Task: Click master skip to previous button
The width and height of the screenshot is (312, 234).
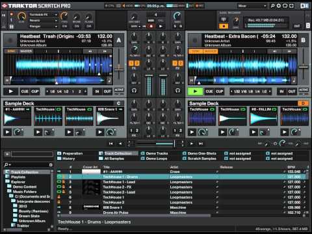Action: pyautogui.click(x=110, y=144)
